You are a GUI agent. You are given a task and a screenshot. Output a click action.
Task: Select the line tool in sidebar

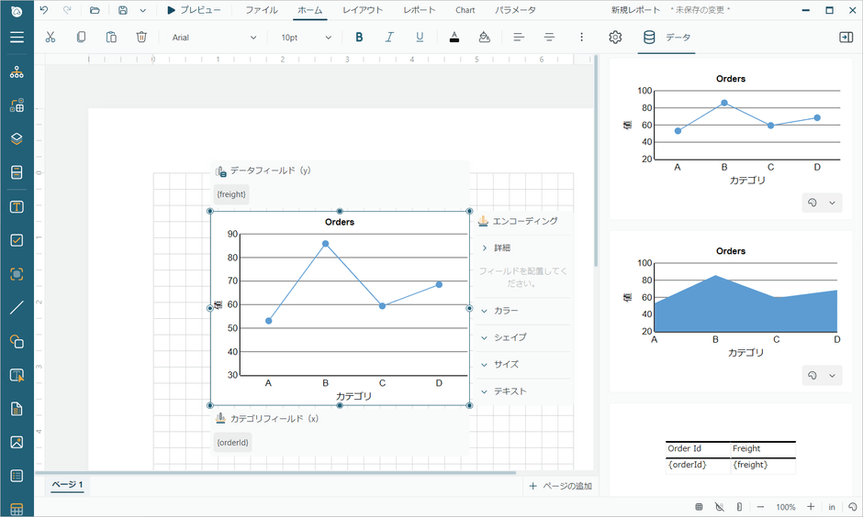pos(17,308)
